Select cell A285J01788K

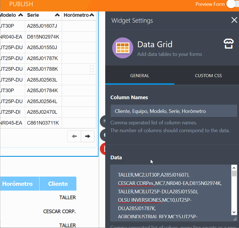pos(43,69)
